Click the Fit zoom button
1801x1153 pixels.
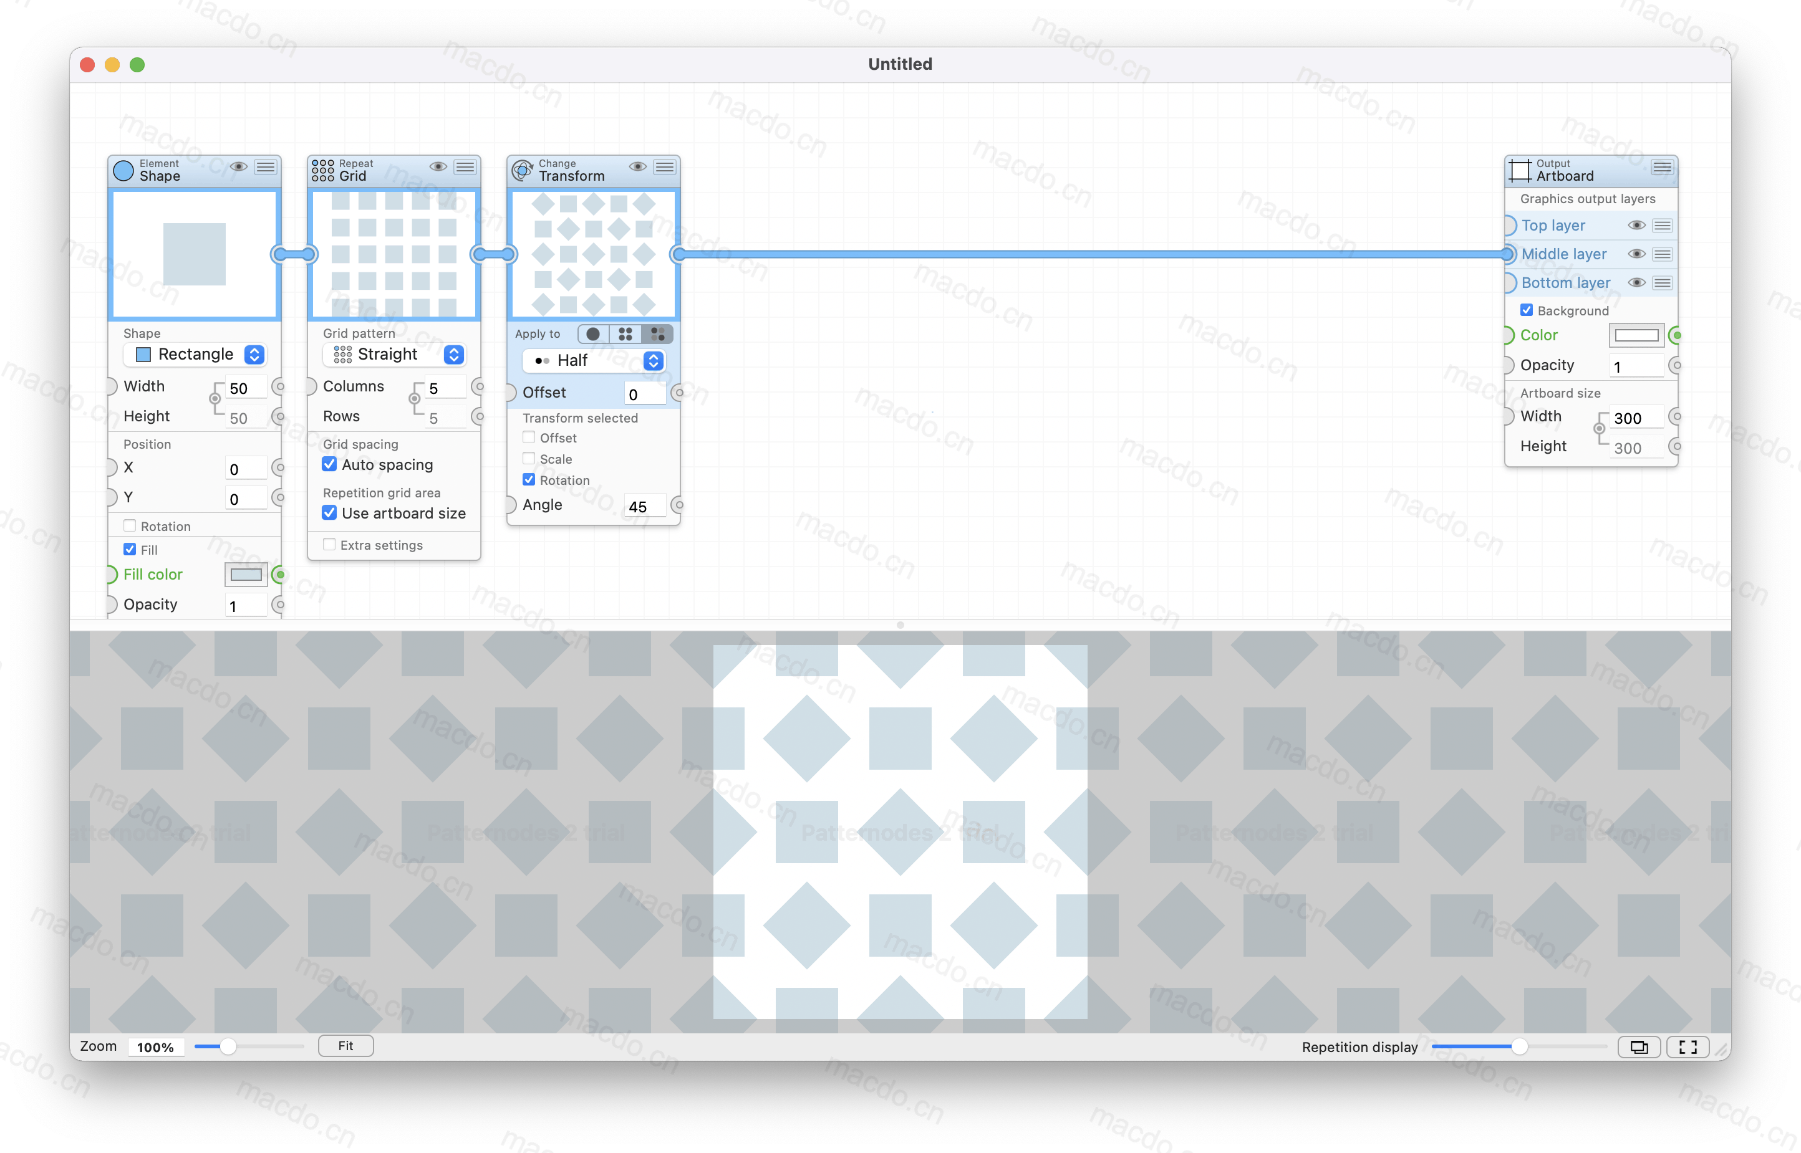345,1045
